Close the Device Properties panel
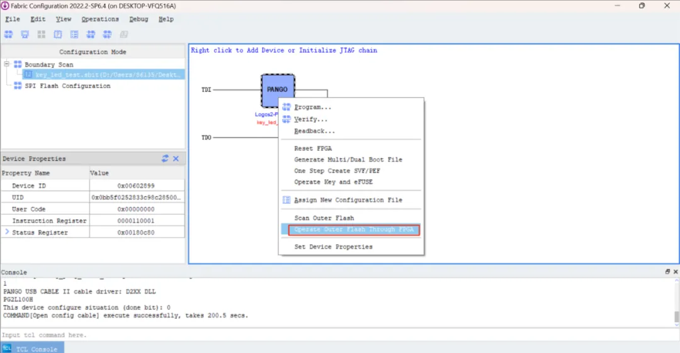The width and height of the screenshot is (680, 353). pos(176,159)
